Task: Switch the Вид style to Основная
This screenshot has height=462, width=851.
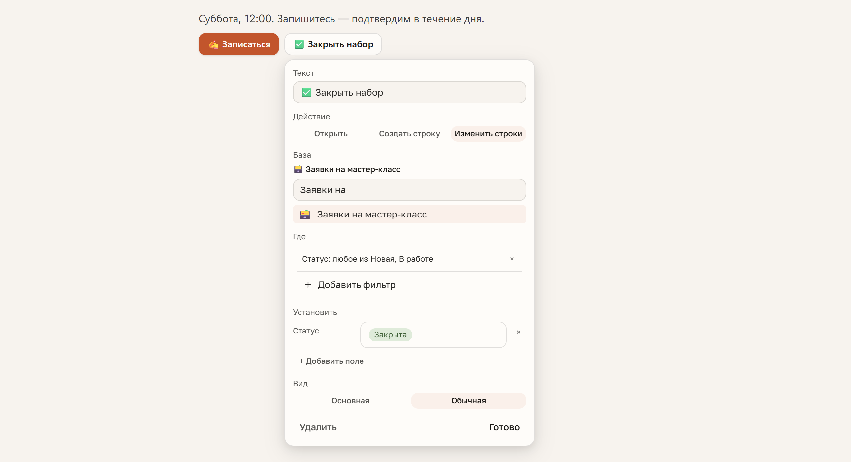Action: point(351,401)
